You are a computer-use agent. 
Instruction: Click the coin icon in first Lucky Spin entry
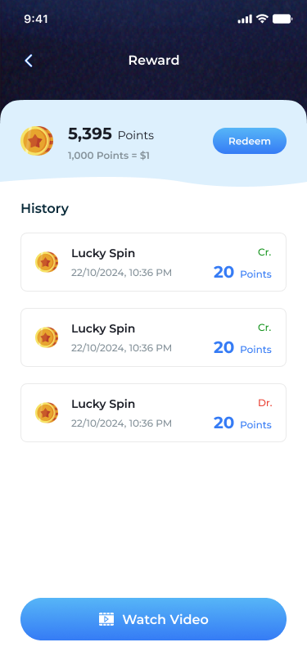[x=47, y=262]
